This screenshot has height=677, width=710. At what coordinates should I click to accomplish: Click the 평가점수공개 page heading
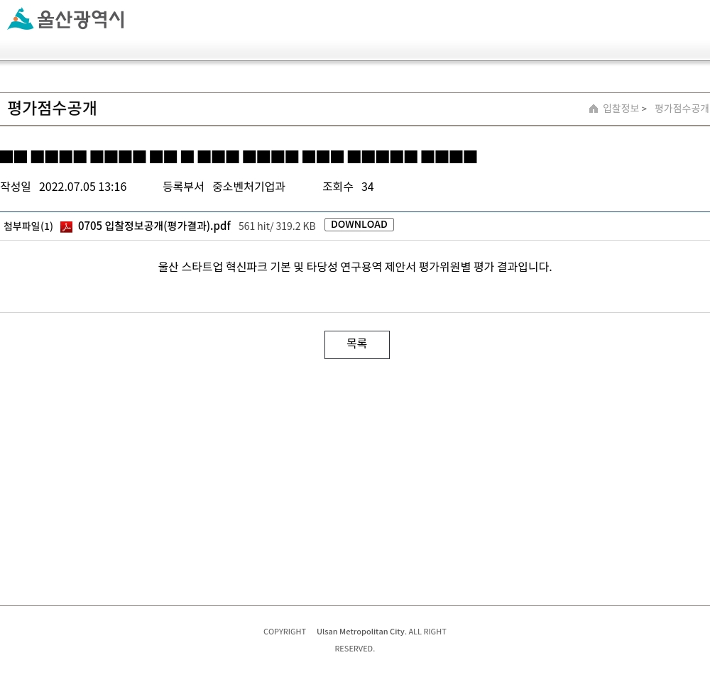pyautogui.click(x=52, y=108)
